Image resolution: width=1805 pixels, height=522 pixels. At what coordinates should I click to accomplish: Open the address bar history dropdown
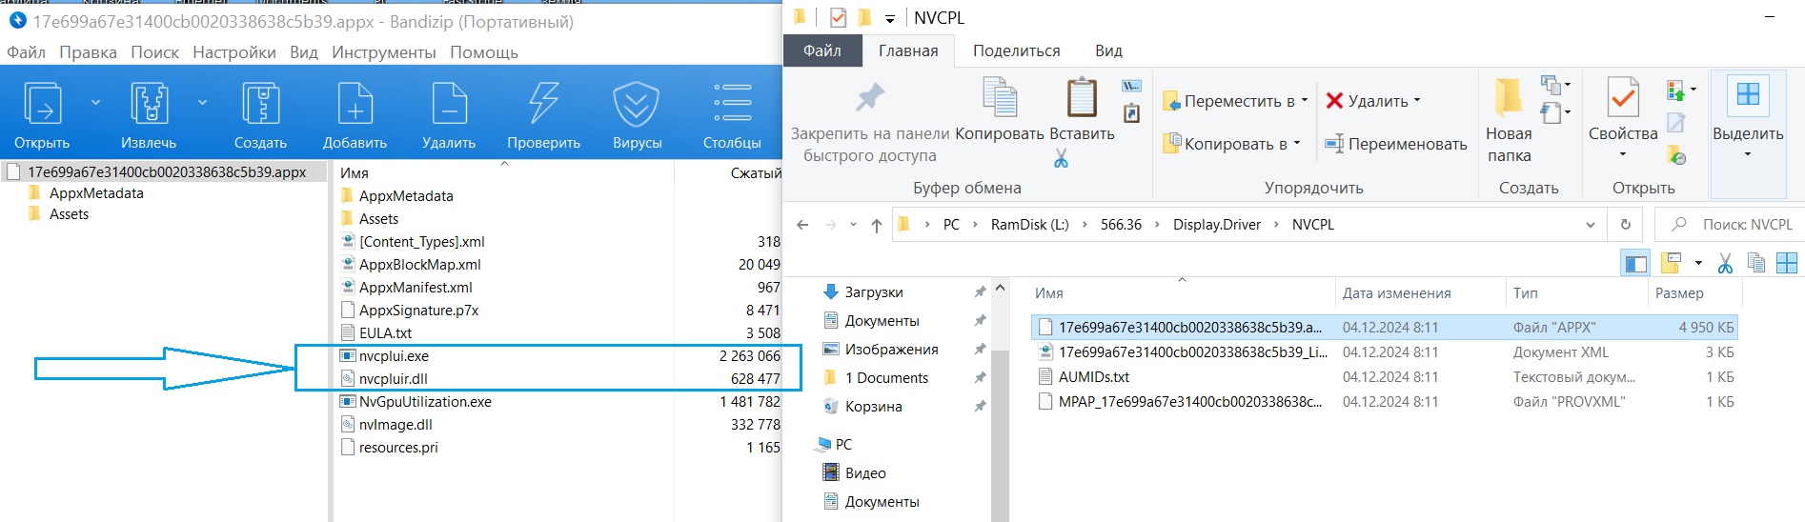click(1590, 225)
